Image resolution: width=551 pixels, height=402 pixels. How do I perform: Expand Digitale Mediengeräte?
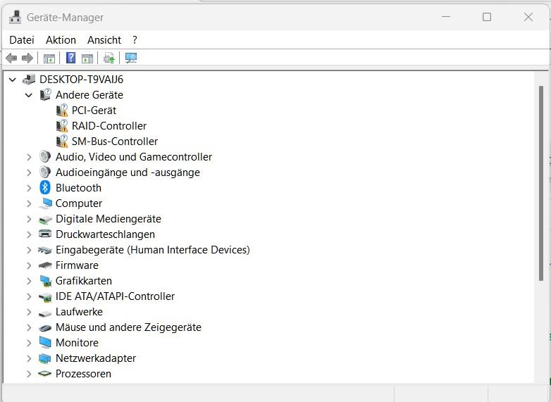tap(29, 219)
